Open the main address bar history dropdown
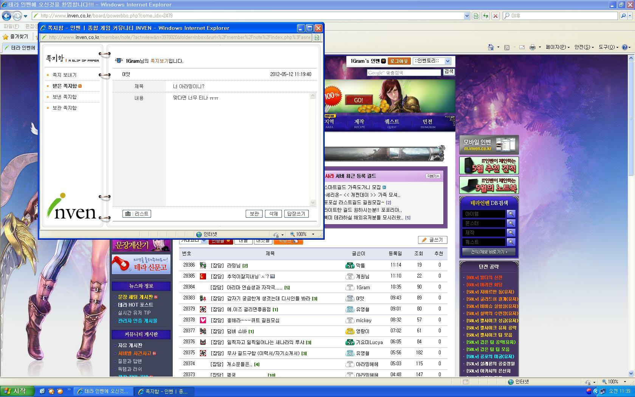This screenshot has width=635, height=397. [467, 16]
